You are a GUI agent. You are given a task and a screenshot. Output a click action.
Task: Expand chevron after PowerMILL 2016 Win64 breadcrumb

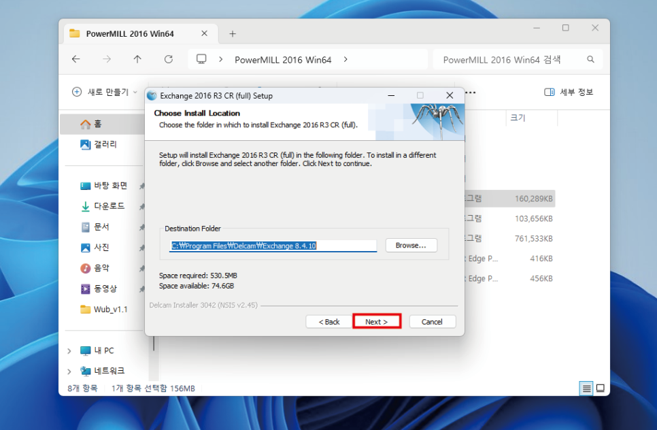(x=346, y=59)
